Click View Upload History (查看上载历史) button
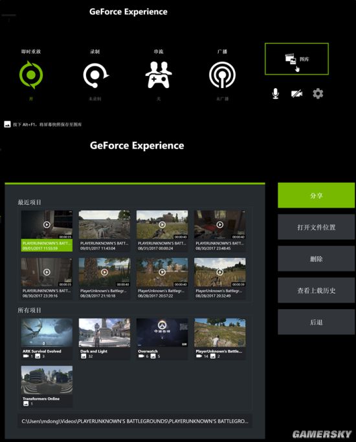Viewport: 356px width, 442px height. point(316,290)
